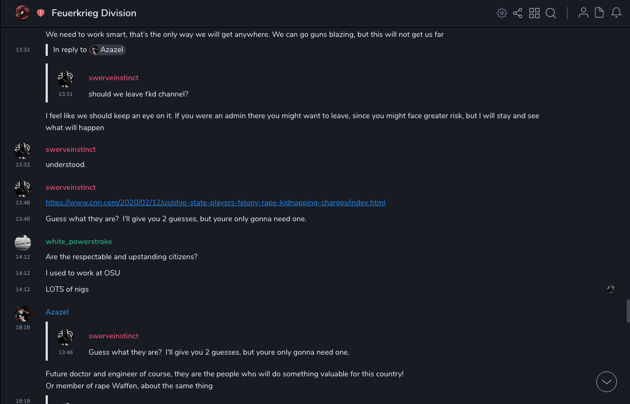
Task: Click the red shield warning icon
Action: tap(41, 13)
